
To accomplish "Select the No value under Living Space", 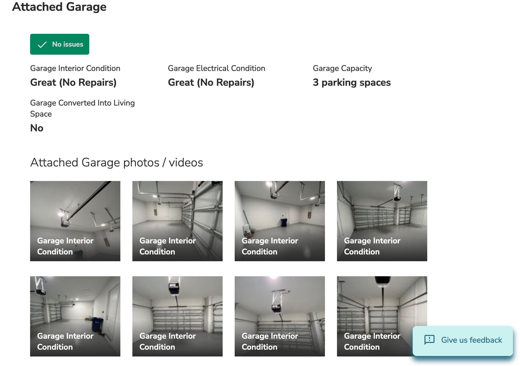I will tap(37, 128).
